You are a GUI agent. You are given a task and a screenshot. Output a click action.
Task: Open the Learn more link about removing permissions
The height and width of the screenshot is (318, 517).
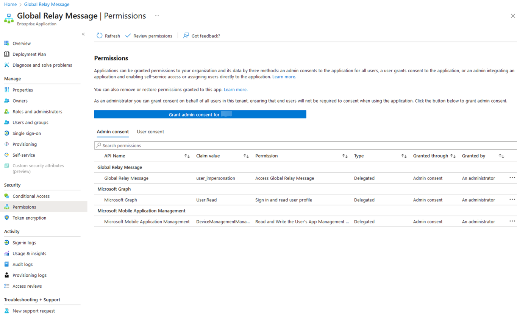pos(234,89)
